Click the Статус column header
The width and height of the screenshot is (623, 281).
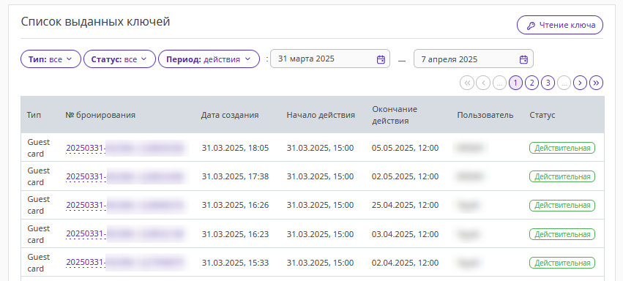click(x=542, y=115)
